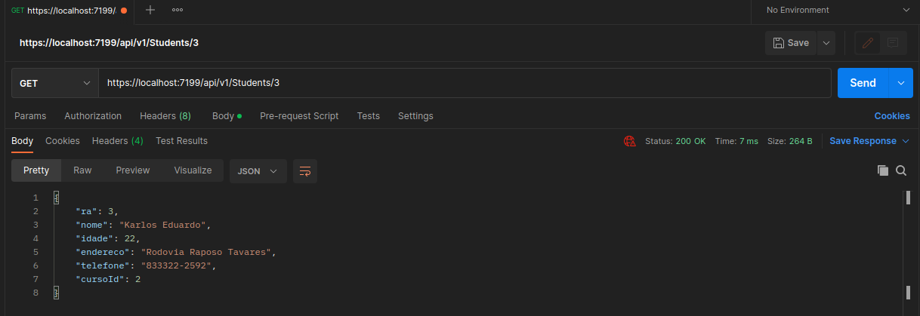
Task: Click the edit pencil icon
Action: 867,43
